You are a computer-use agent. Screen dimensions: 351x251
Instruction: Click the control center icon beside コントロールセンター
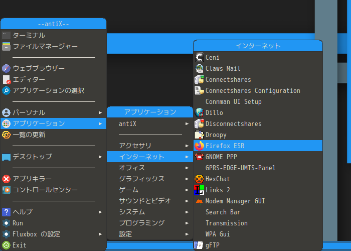6,190
